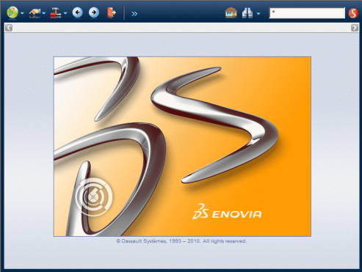Expand the dropdown arrow next to the hand icon
The width and height of the screenshot is (362, 272).
click(x=44, y=13)
